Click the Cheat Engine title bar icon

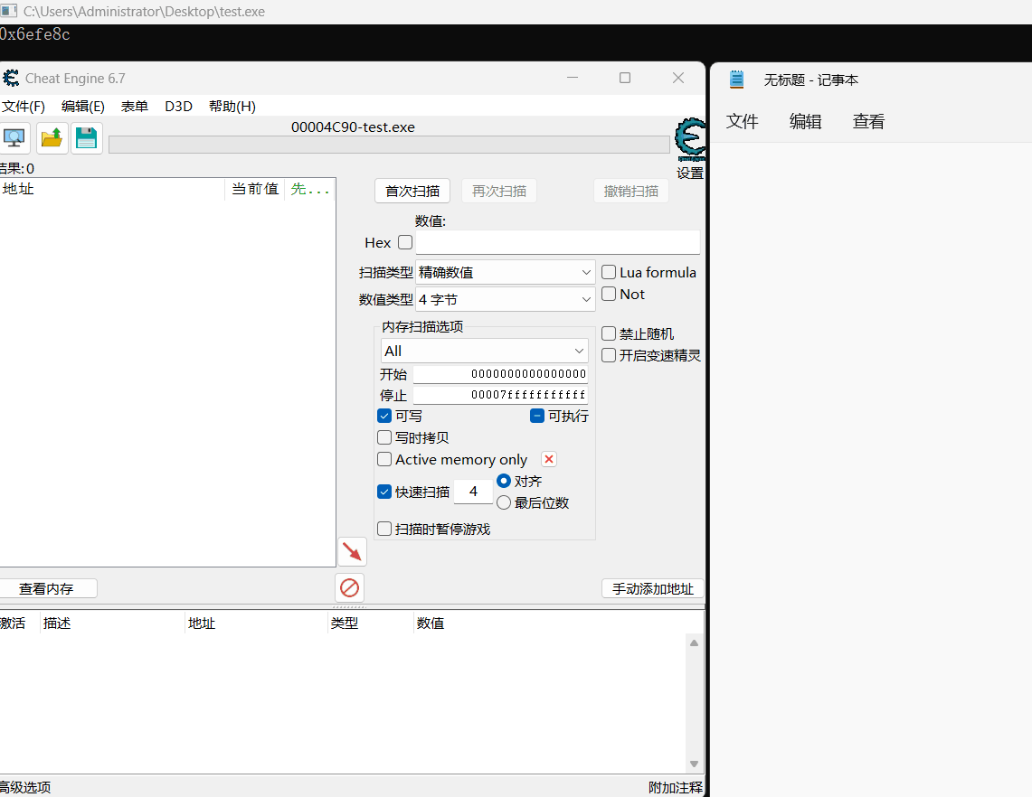coord(11,79)
